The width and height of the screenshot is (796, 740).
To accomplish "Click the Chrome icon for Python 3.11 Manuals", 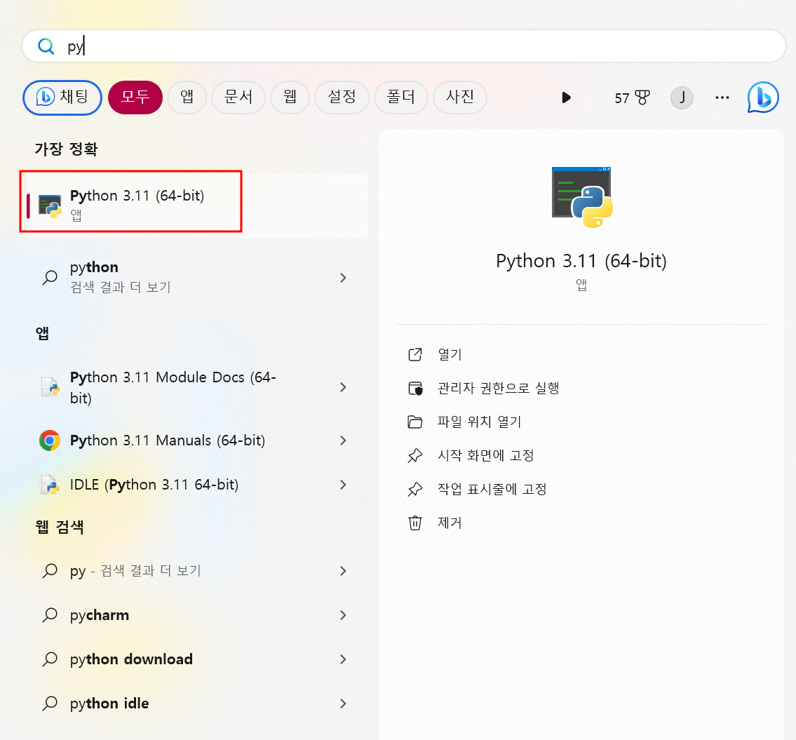I will [50, 440].
